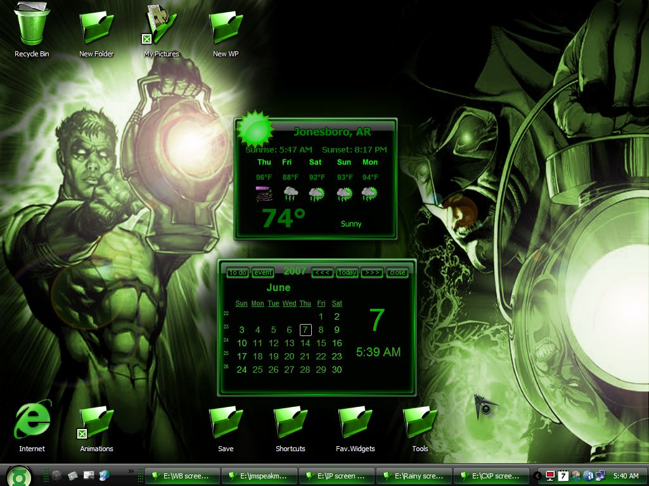649x486 pixels.
Task: Select June 15 in the calendar
Action: 321,343
